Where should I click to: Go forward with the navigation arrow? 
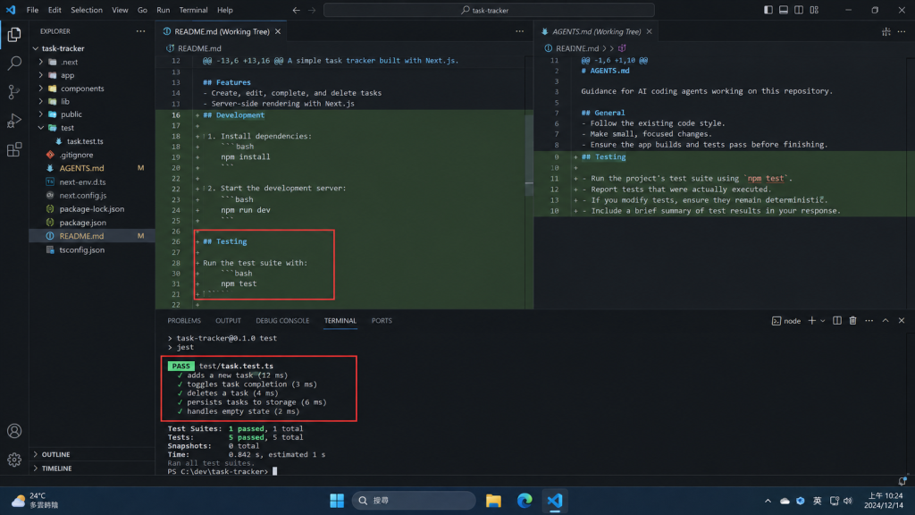click(x=312, y=10)
